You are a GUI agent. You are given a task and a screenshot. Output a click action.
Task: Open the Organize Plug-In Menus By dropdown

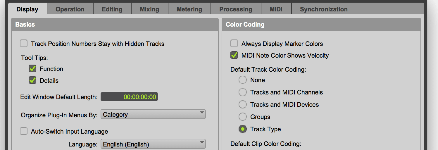coord(153,114)
